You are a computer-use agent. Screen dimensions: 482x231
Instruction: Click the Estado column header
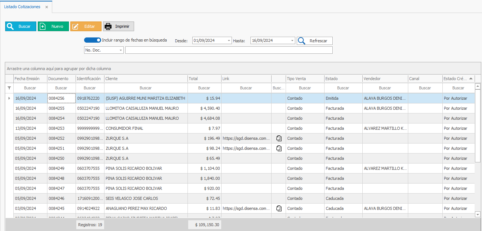[x=343, y=79]
